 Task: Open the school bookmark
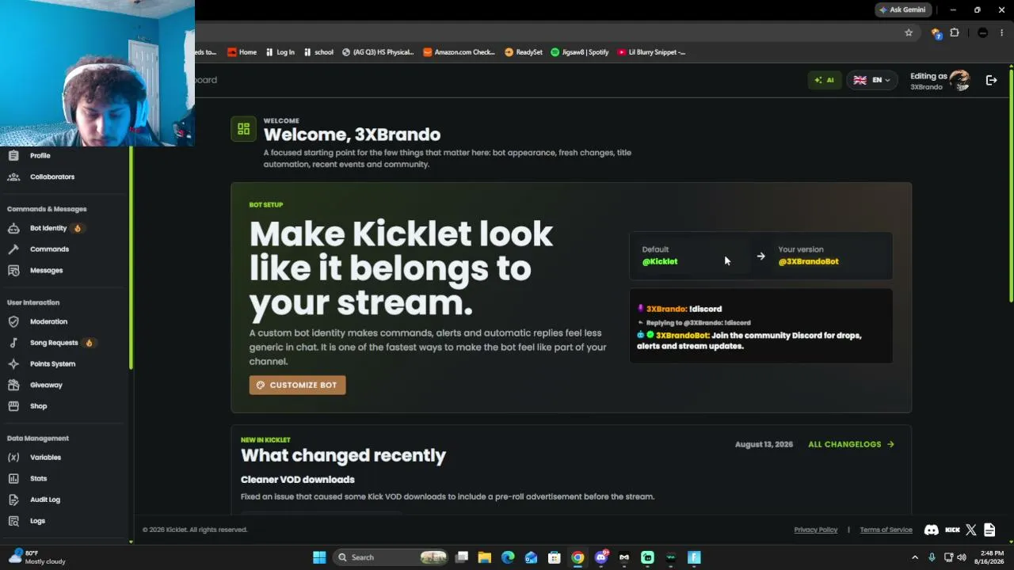click(x=318, y=52)
